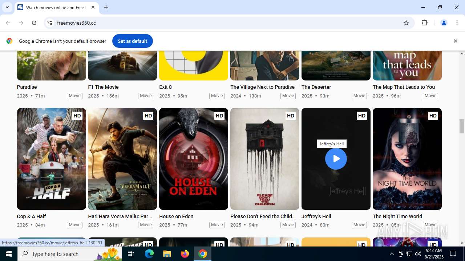Reload the freemovies360.cc page
Viewport: 465px width, 261px height.
pos(34,23)
